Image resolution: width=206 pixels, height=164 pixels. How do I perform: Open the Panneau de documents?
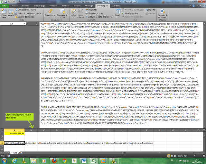pyautogui.click(x=163, y=13)
